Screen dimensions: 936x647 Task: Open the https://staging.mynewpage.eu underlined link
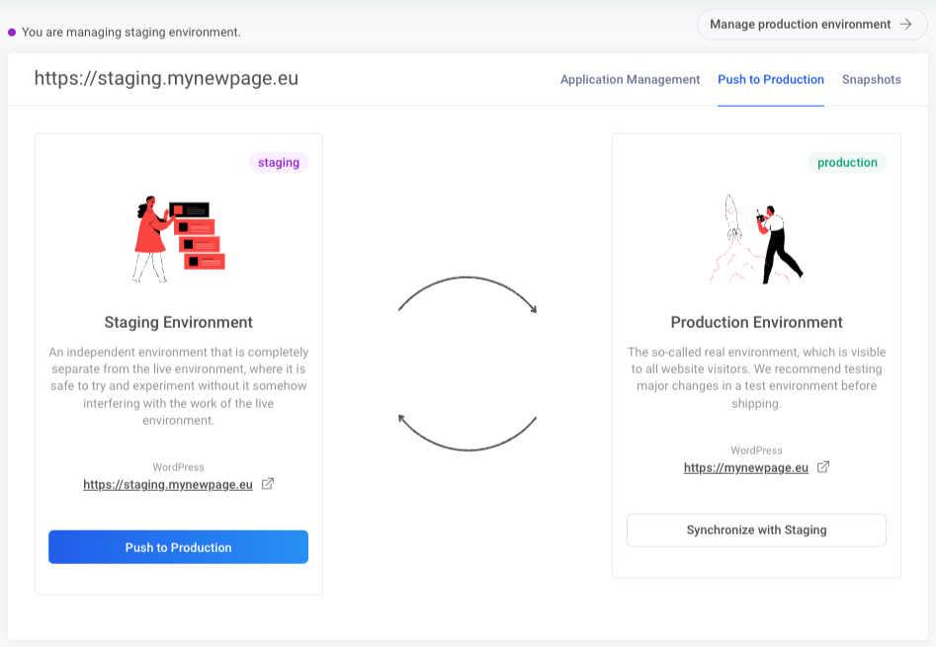pyautogui.click(x=168, y=485)
